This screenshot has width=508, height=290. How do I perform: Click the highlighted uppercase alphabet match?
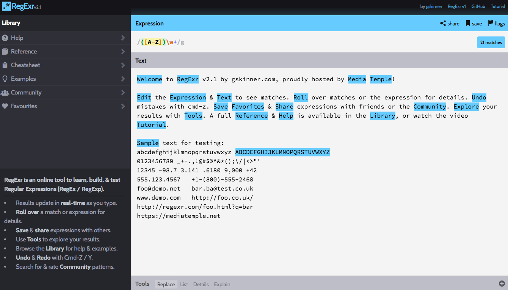[x=282, y=152]
